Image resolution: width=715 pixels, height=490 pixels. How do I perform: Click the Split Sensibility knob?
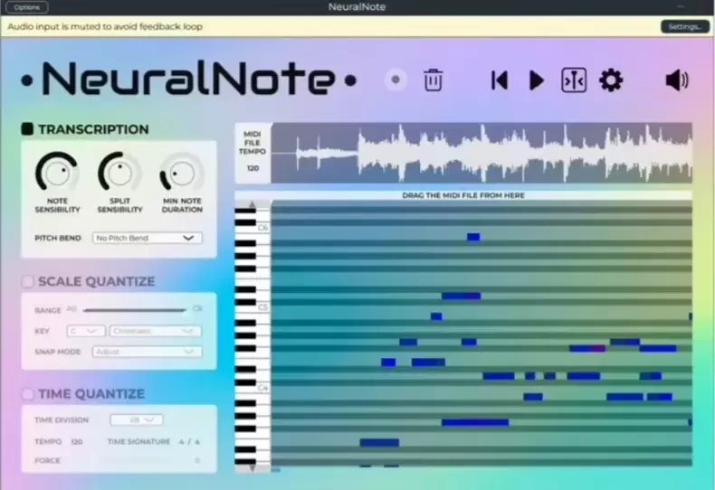(x=119, y=173)
